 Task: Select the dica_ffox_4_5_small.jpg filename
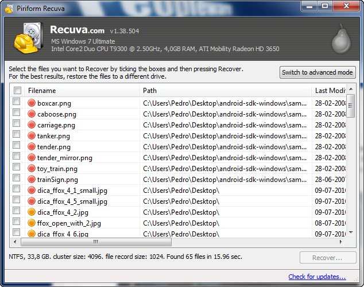click(x=72, y=201)
